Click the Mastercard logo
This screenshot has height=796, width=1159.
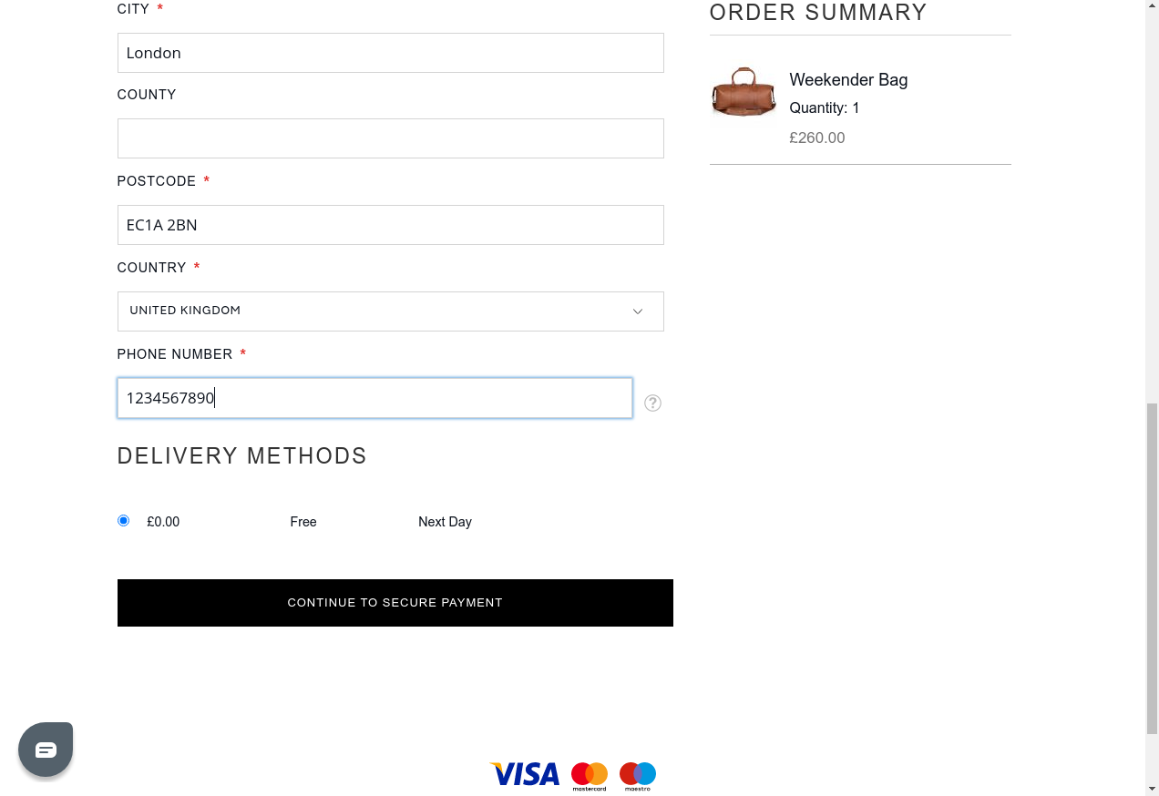click(590, 775)
